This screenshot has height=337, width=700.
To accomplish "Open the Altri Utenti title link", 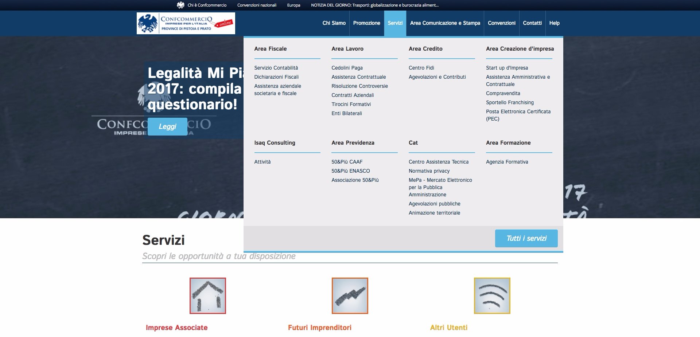I will [449, 328].
